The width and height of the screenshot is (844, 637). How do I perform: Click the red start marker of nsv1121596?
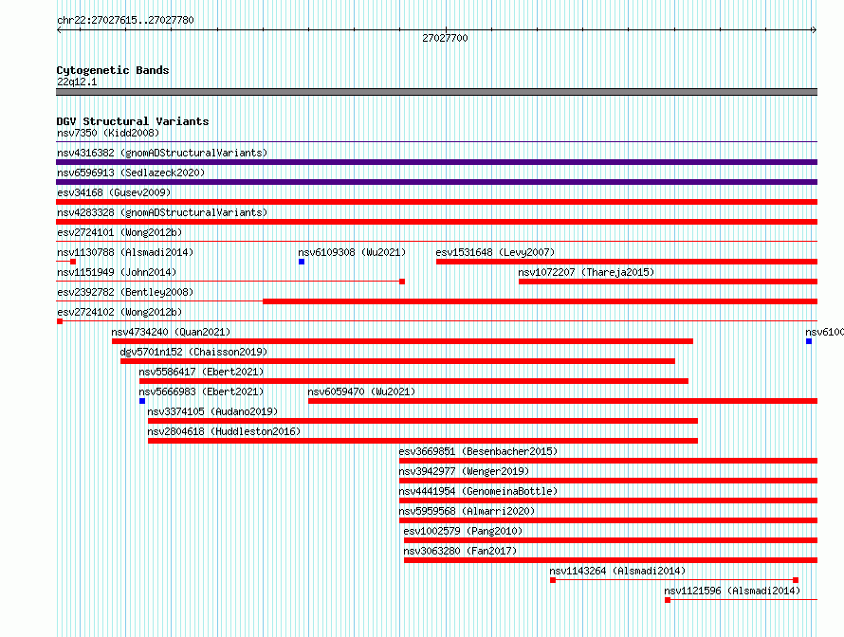(668, 600)
